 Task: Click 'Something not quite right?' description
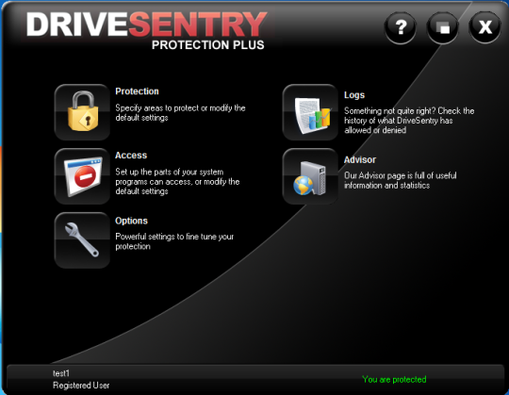click(409, 121)
